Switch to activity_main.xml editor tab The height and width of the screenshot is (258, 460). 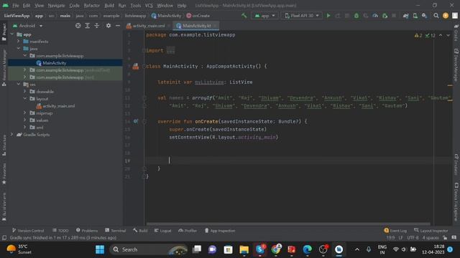149,26
